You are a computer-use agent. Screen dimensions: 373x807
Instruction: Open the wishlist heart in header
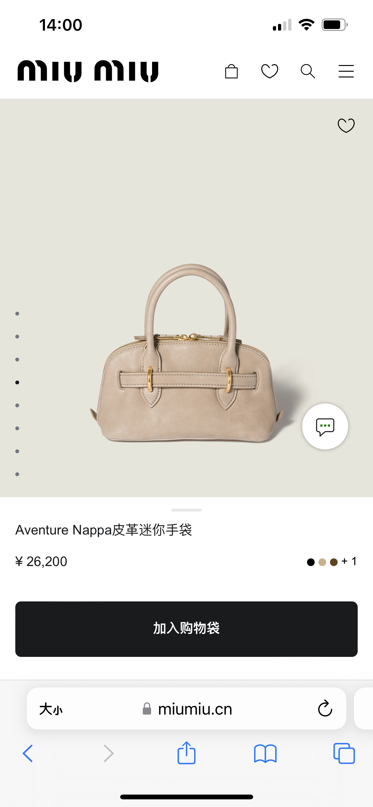click(x=270, y=71)
